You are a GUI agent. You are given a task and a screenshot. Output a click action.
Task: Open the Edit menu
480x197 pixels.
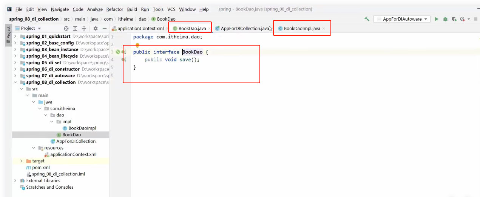pyautogui.click(x=30, y=9)
